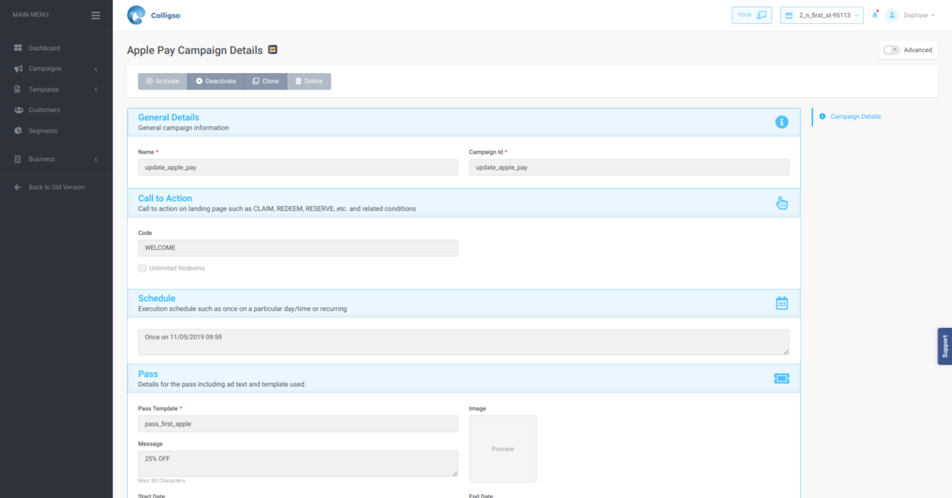Click the General Details info icon
Image resolution: width=952 pixels, height=498 pixels.
[x=782, y=122]
